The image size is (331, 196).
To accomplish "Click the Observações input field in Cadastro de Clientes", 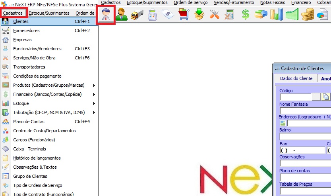I will [x=305, y=164].
